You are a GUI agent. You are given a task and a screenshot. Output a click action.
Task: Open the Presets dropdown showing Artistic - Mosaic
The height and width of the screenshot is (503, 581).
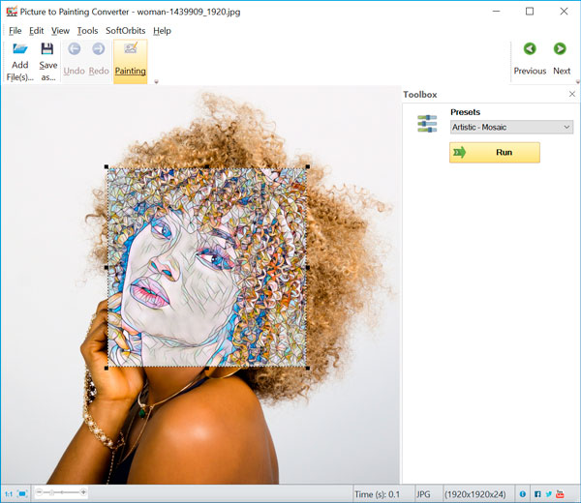[511, 127]
